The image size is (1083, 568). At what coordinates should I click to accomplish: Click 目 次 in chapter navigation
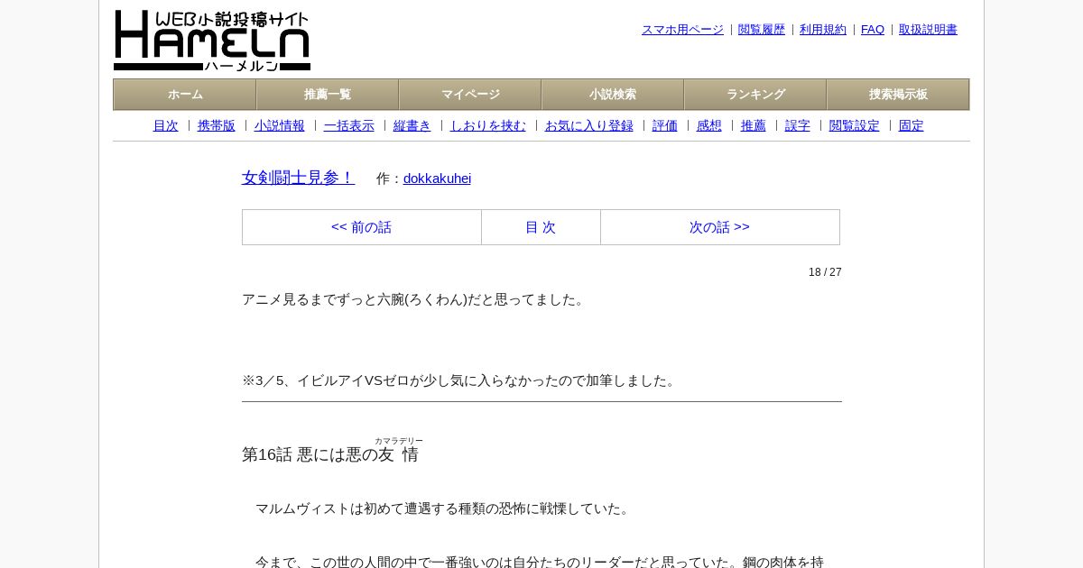pos(541,227)
